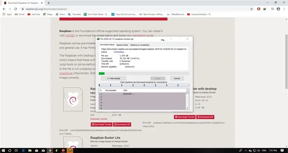Screen dimensions: 288x153
Task: Click the connections progress bar in IDM dialog
Action: (x=144, y=85)
